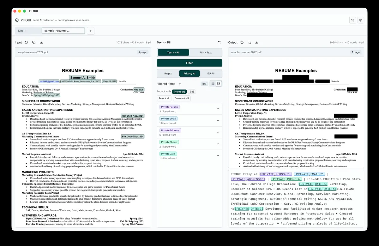Click the PrivatePhone category tag
This screenshot has width=379, height=246.
pos(169,142)
